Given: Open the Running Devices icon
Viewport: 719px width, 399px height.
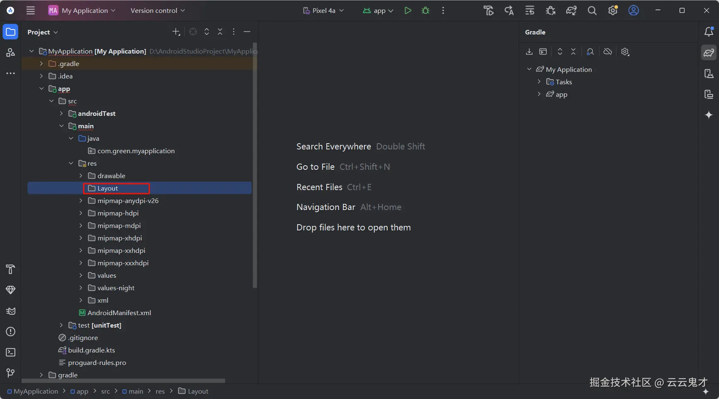Looking at the screenshot, I should pos(709,94).
